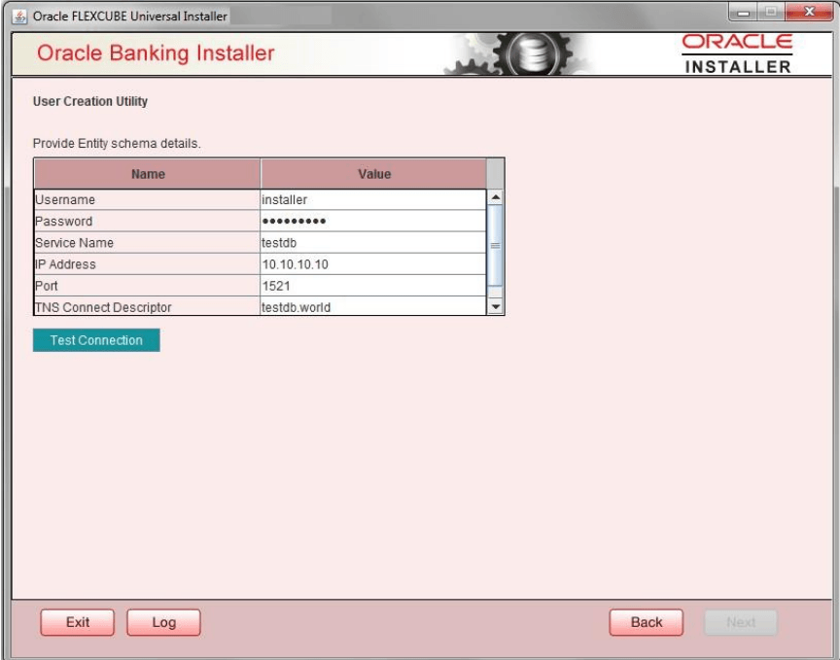Click the greyed-out Next button

click(x=741, y=622)
